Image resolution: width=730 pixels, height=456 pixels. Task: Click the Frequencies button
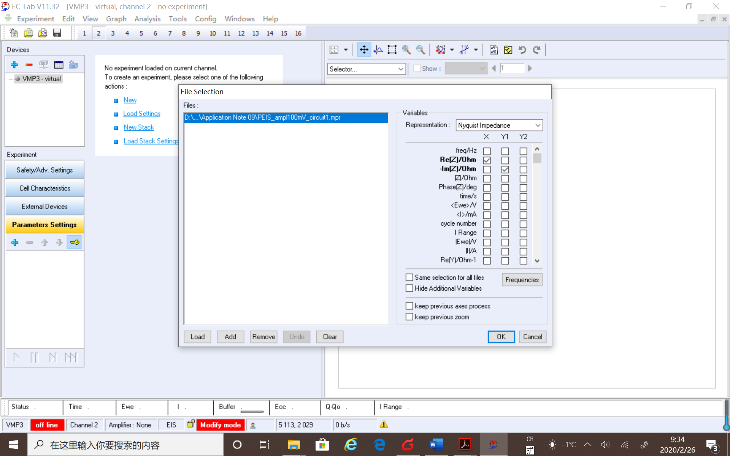pos(522,280)
